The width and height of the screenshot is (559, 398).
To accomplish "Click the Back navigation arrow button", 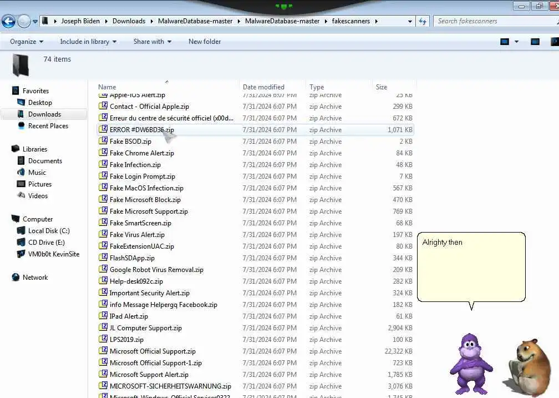I will (8, 22).
